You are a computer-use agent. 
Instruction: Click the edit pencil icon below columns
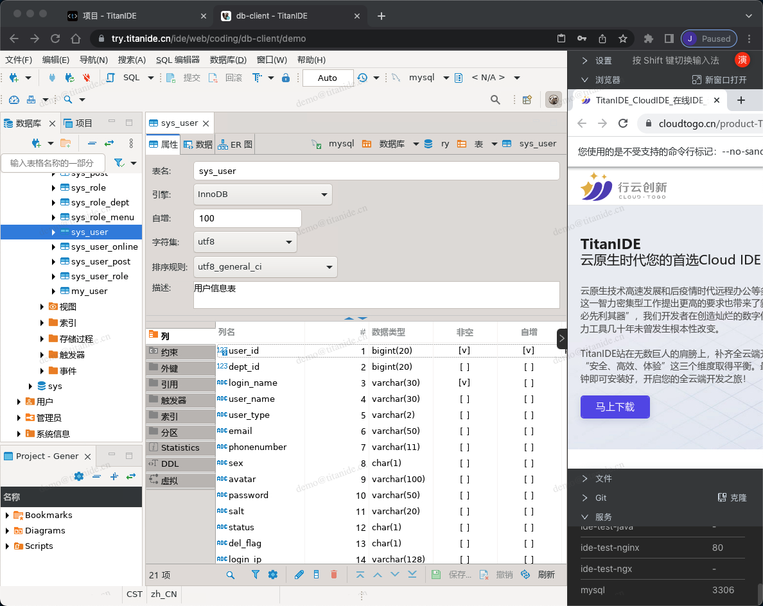coord(299,575)
